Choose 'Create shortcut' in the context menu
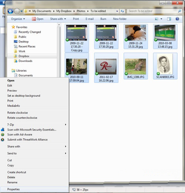185x193 pixels. 34,172
